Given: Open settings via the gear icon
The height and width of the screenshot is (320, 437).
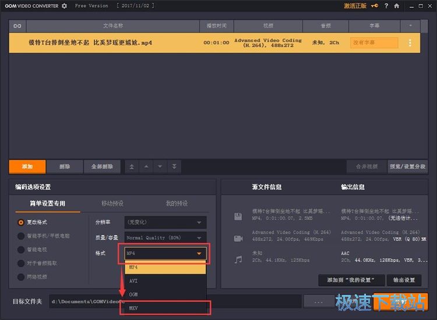Looking at the screenshot, I should pyautogui.click(x=64, y=6).
